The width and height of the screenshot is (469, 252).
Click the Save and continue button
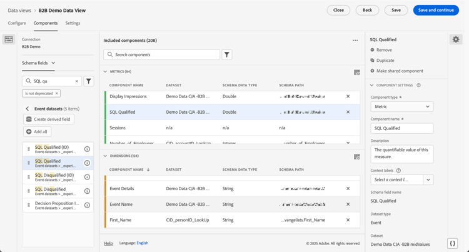coord(435,10)
